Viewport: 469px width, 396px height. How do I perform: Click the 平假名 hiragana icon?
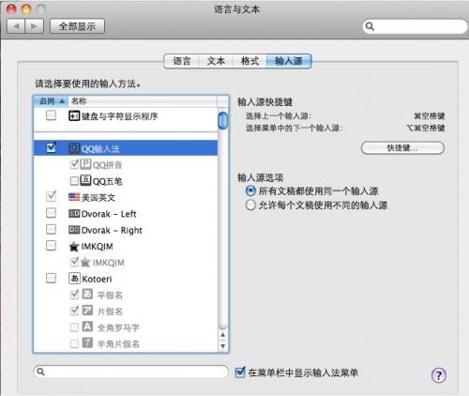tap(87, 295)
